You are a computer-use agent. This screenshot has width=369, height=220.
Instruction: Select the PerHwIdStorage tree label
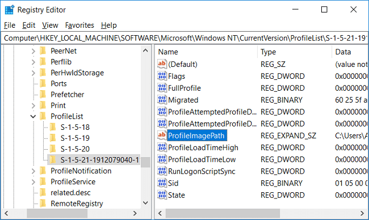(x=77, y=73)
